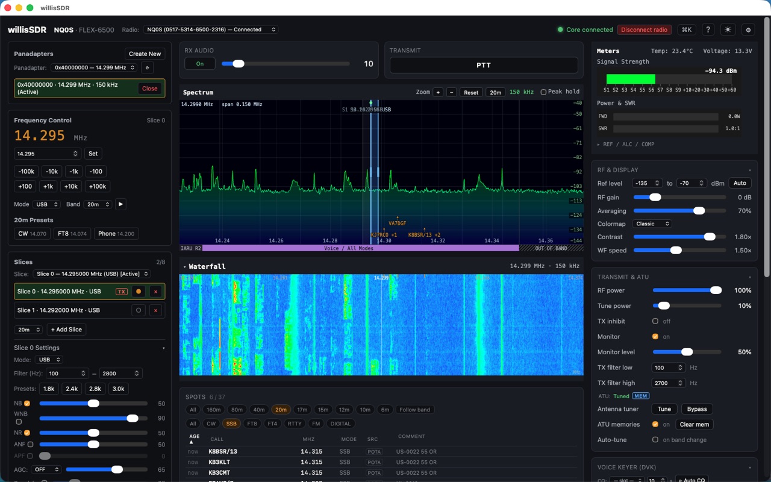Open Frequency Control Mode USB dropdown

pyautogui.click(x=46, y=204)
